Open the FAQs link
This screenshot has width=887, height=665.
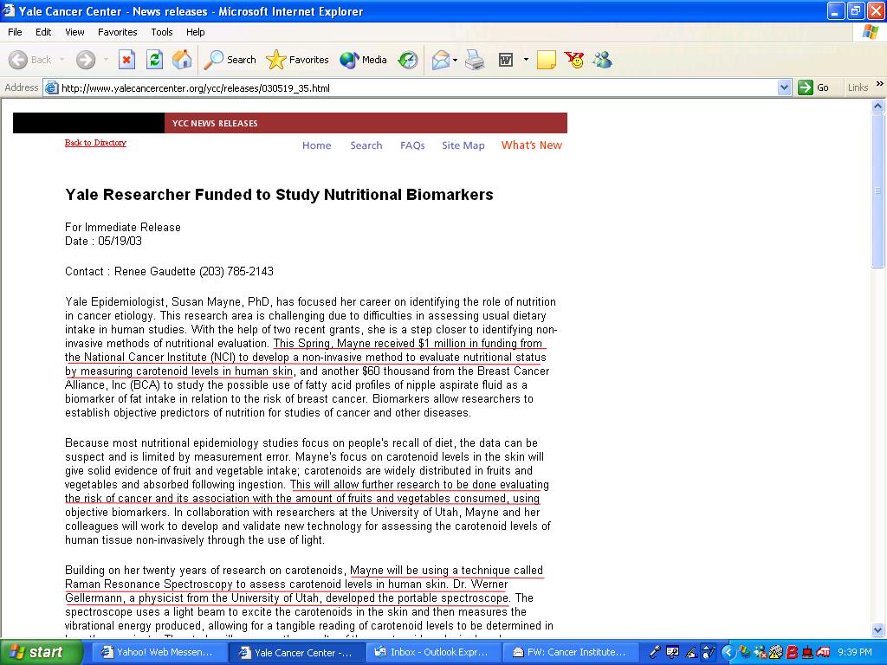point(412,145)
